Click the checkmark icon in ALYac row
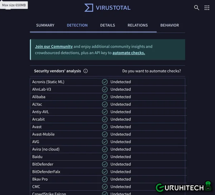The image size is (215, 195). tap(105, 104)
